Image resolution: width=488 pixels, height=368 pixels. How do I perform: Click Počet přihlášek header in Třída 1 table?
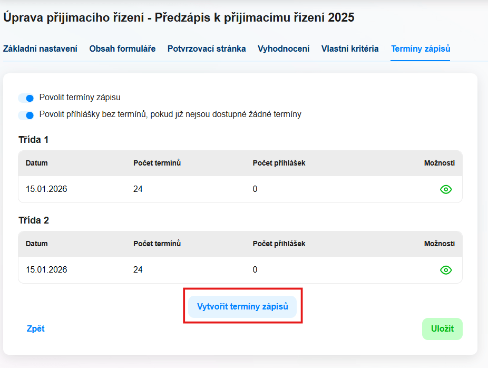[279, 163]
